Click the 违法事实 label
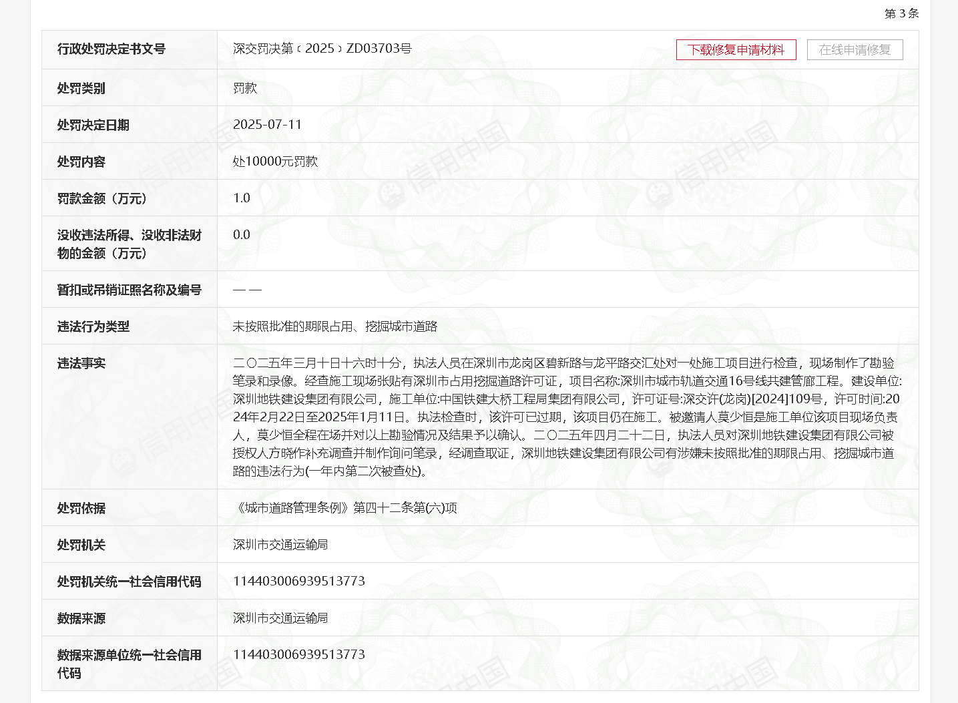Screen dimensions: 958x703 tap(81, 363)
